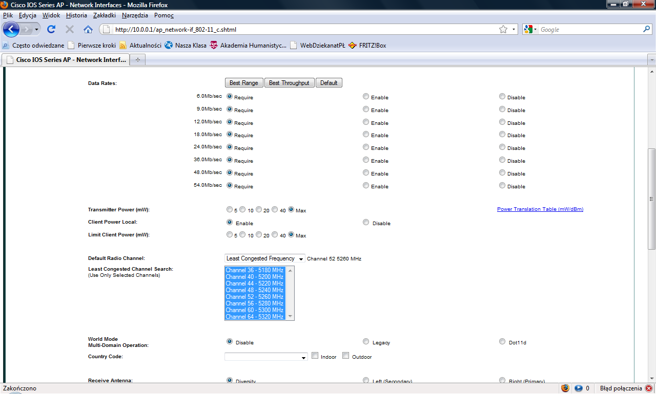Image resolution: width=656 pixels, height=394 pixels.
Task: Go back with the Back arrow button
Action: (11, 29)
